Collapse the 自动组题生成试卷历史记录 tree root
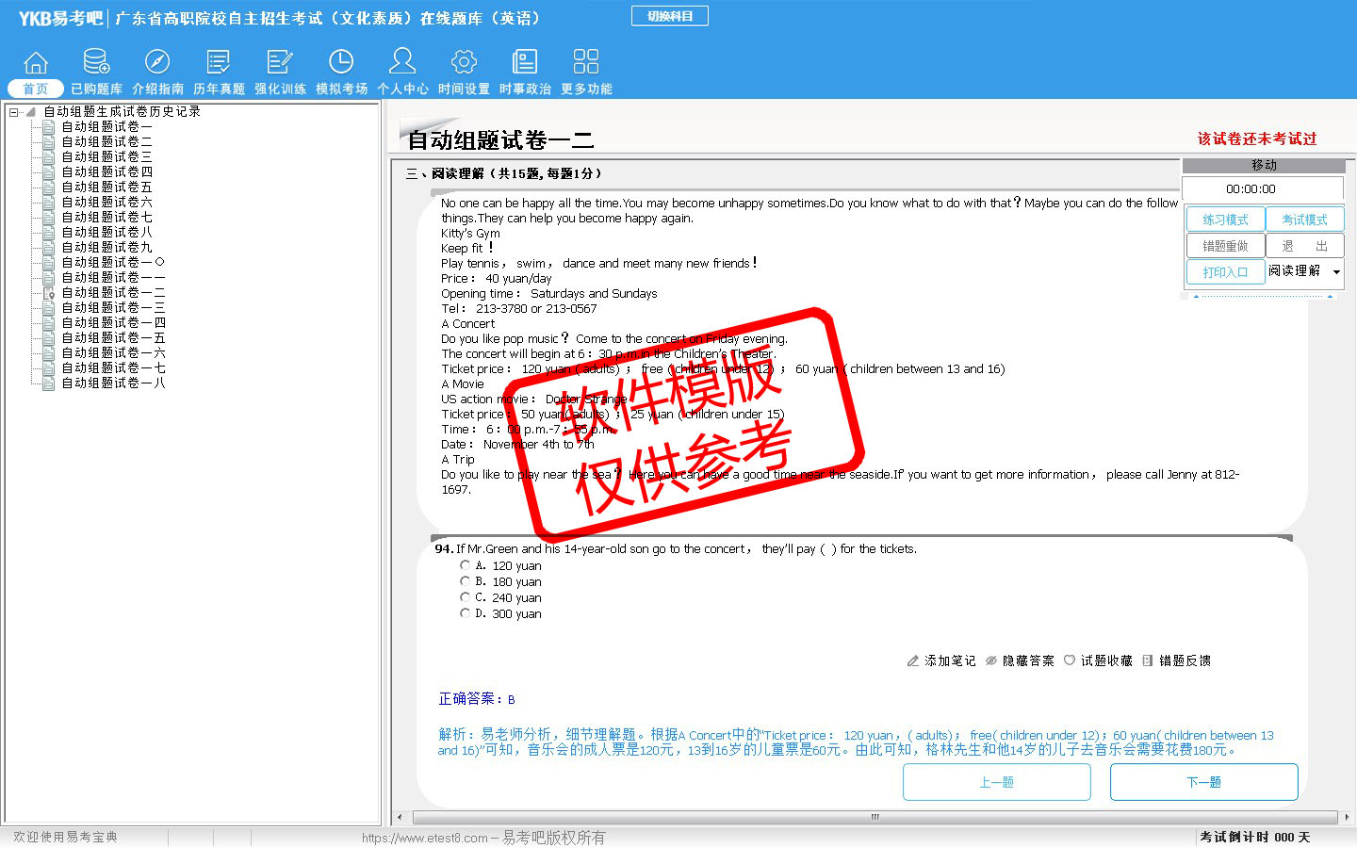1357x848 pixels. click(x=14, y=112)
